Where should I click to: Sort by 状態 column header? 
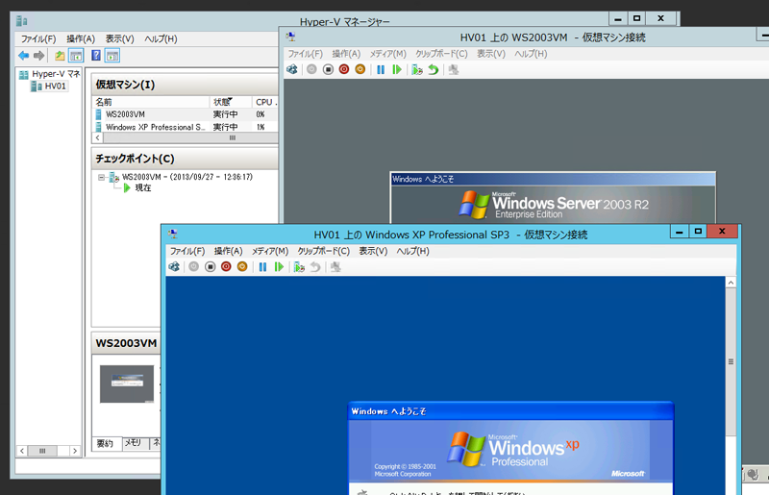[x=231, y=102]
